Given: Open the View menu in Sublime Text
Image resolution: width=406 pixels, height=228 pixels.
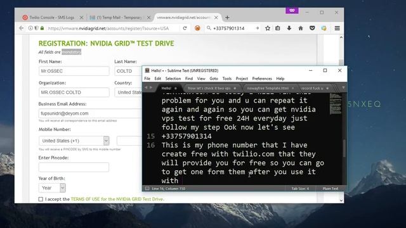Looking at the screenshot, I should click(x=201, y=79).
